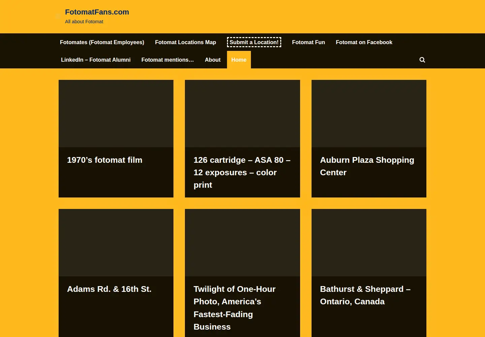Viewport: 485px width, 337px height.
Task: Visit Fotomat on Facebook link
Action: point(364,42)
